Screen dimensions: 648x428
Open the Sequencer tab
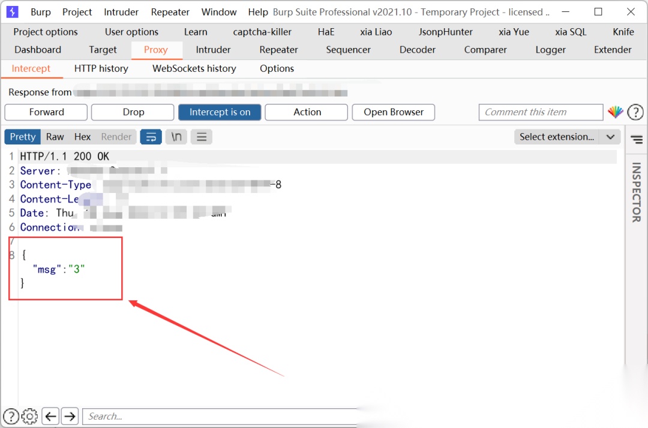point(348,50)
